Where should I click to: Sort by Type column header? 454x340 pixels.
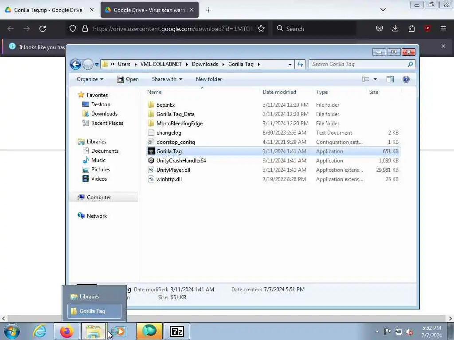click(x=322, y=92)
